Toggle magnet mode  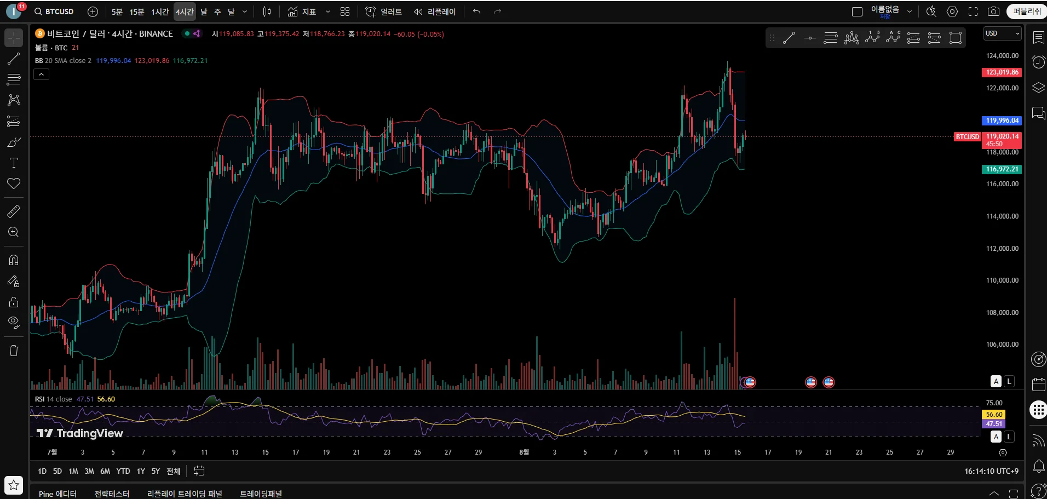click(x=14, y=260)
